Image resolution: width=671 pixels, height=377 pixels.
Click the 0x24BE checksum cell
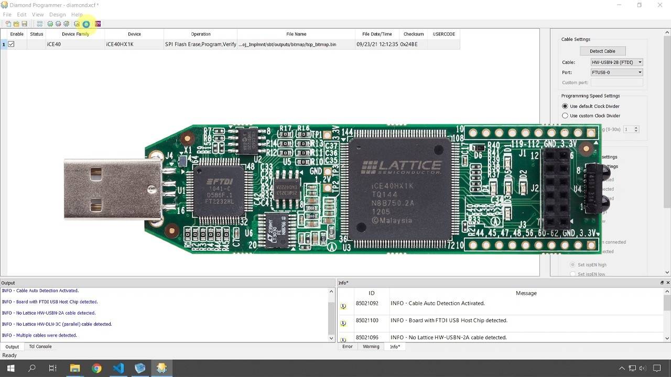click(x=414, y=45)
